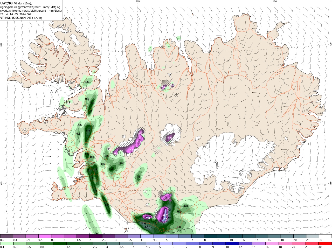Click the red 25 swatch in the lower scale
Viewport: 332px width, 249px height.
click(x=312, y=244)
